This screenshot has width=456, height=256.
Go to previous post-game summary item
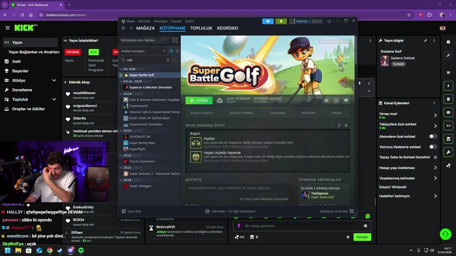[332, 126]
